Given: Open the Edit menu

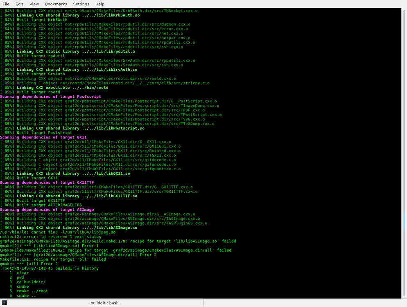Looking at the screenshot, I should [19, 4].
